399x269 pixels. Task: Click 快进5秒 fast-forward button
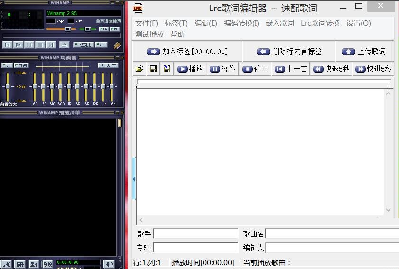pos(373,69)
